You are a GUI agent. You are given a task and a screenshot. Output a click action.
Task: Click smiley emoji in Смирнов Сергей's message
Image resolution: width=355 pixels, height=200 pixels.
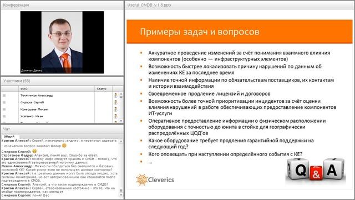point(34,151)
